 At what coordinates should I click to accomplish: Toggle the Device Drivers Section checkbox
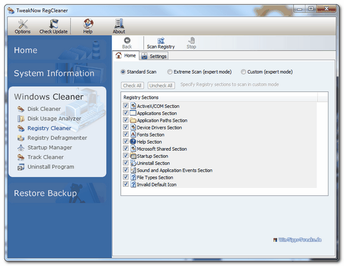126,127
